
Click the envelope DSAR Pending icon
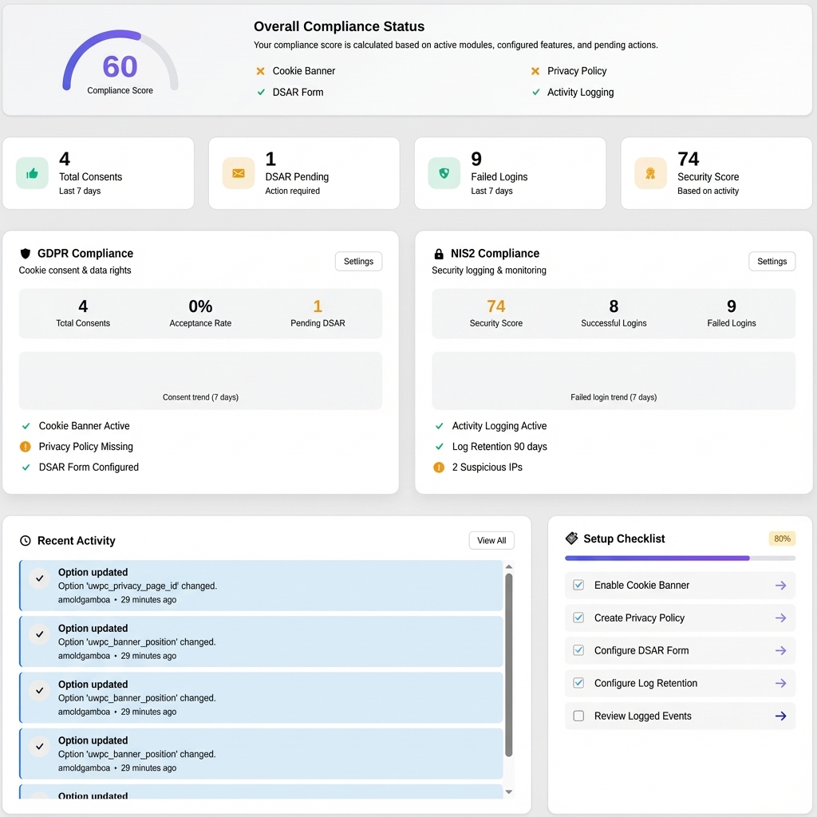tap(237, 173)
